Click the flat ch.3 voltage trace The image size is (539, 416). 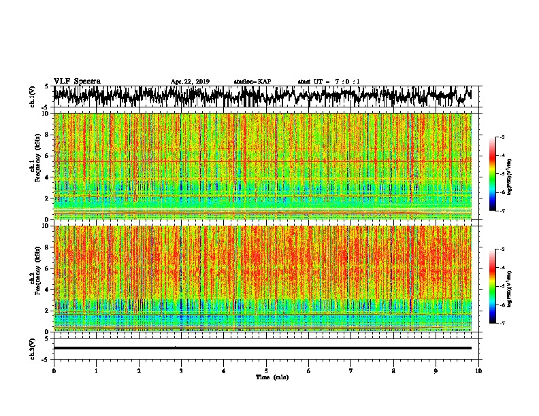click(263, 348)
